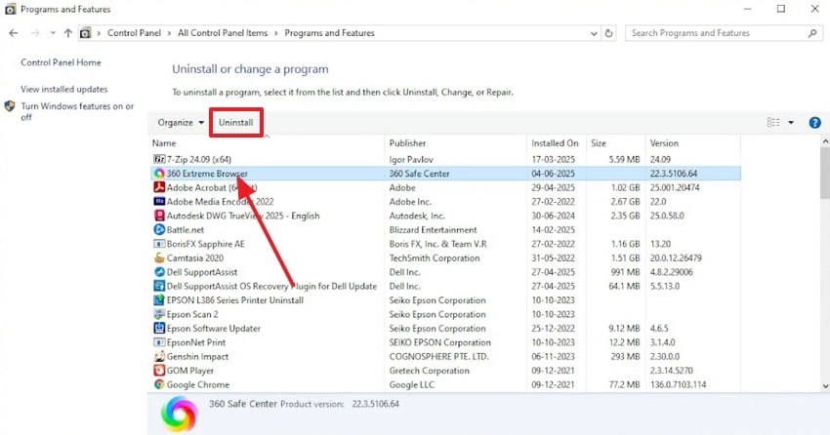Open Turn Windows features on or off
Viewport: 830px width, 435px height.
77,111
